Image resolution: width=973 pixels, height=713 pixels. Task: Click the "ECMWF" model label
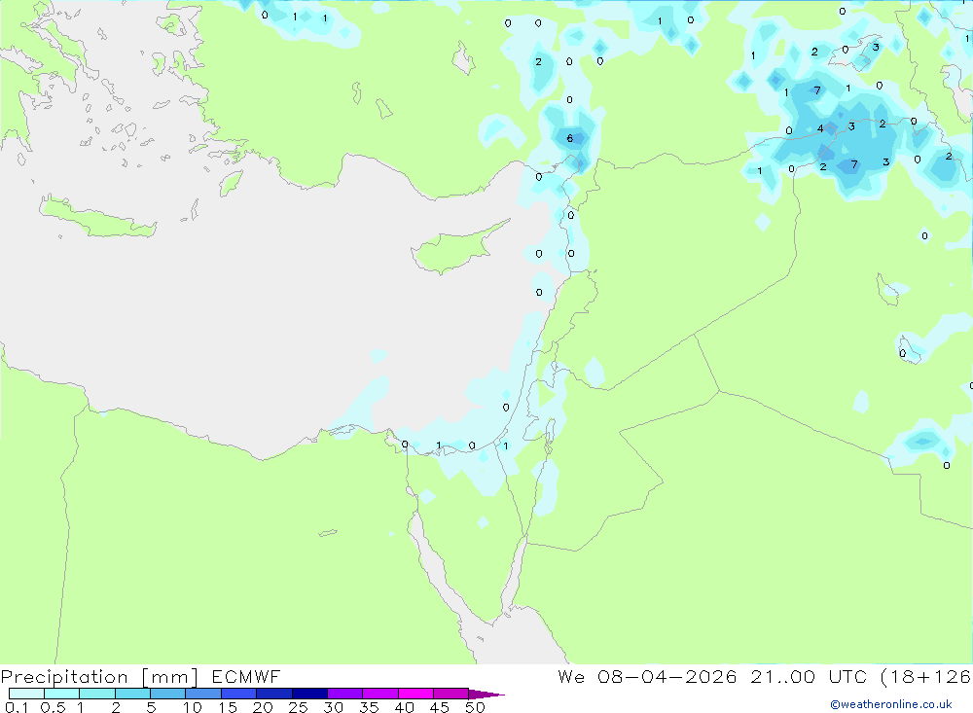click(x=246, y=676)
